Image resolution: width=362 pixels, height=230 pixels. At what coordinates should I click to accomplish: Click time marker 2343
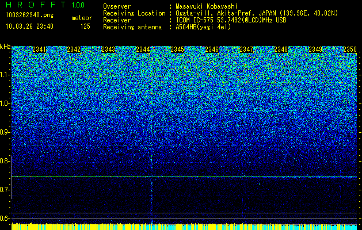coord(108,49)
